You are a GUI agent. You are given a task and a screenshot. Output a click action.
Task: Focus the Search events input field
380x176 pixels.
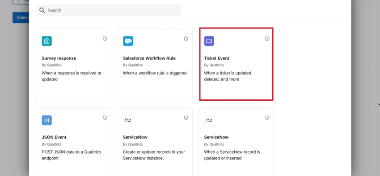pos(109,10)
